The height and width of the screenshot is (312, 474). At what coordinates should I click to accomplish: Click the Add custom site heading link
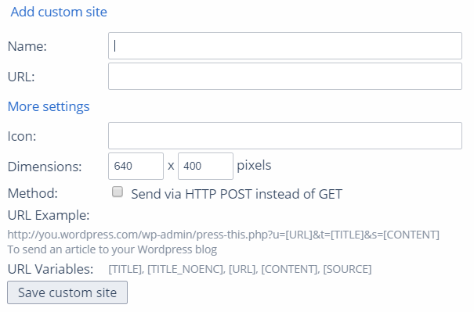click(59, 12)
